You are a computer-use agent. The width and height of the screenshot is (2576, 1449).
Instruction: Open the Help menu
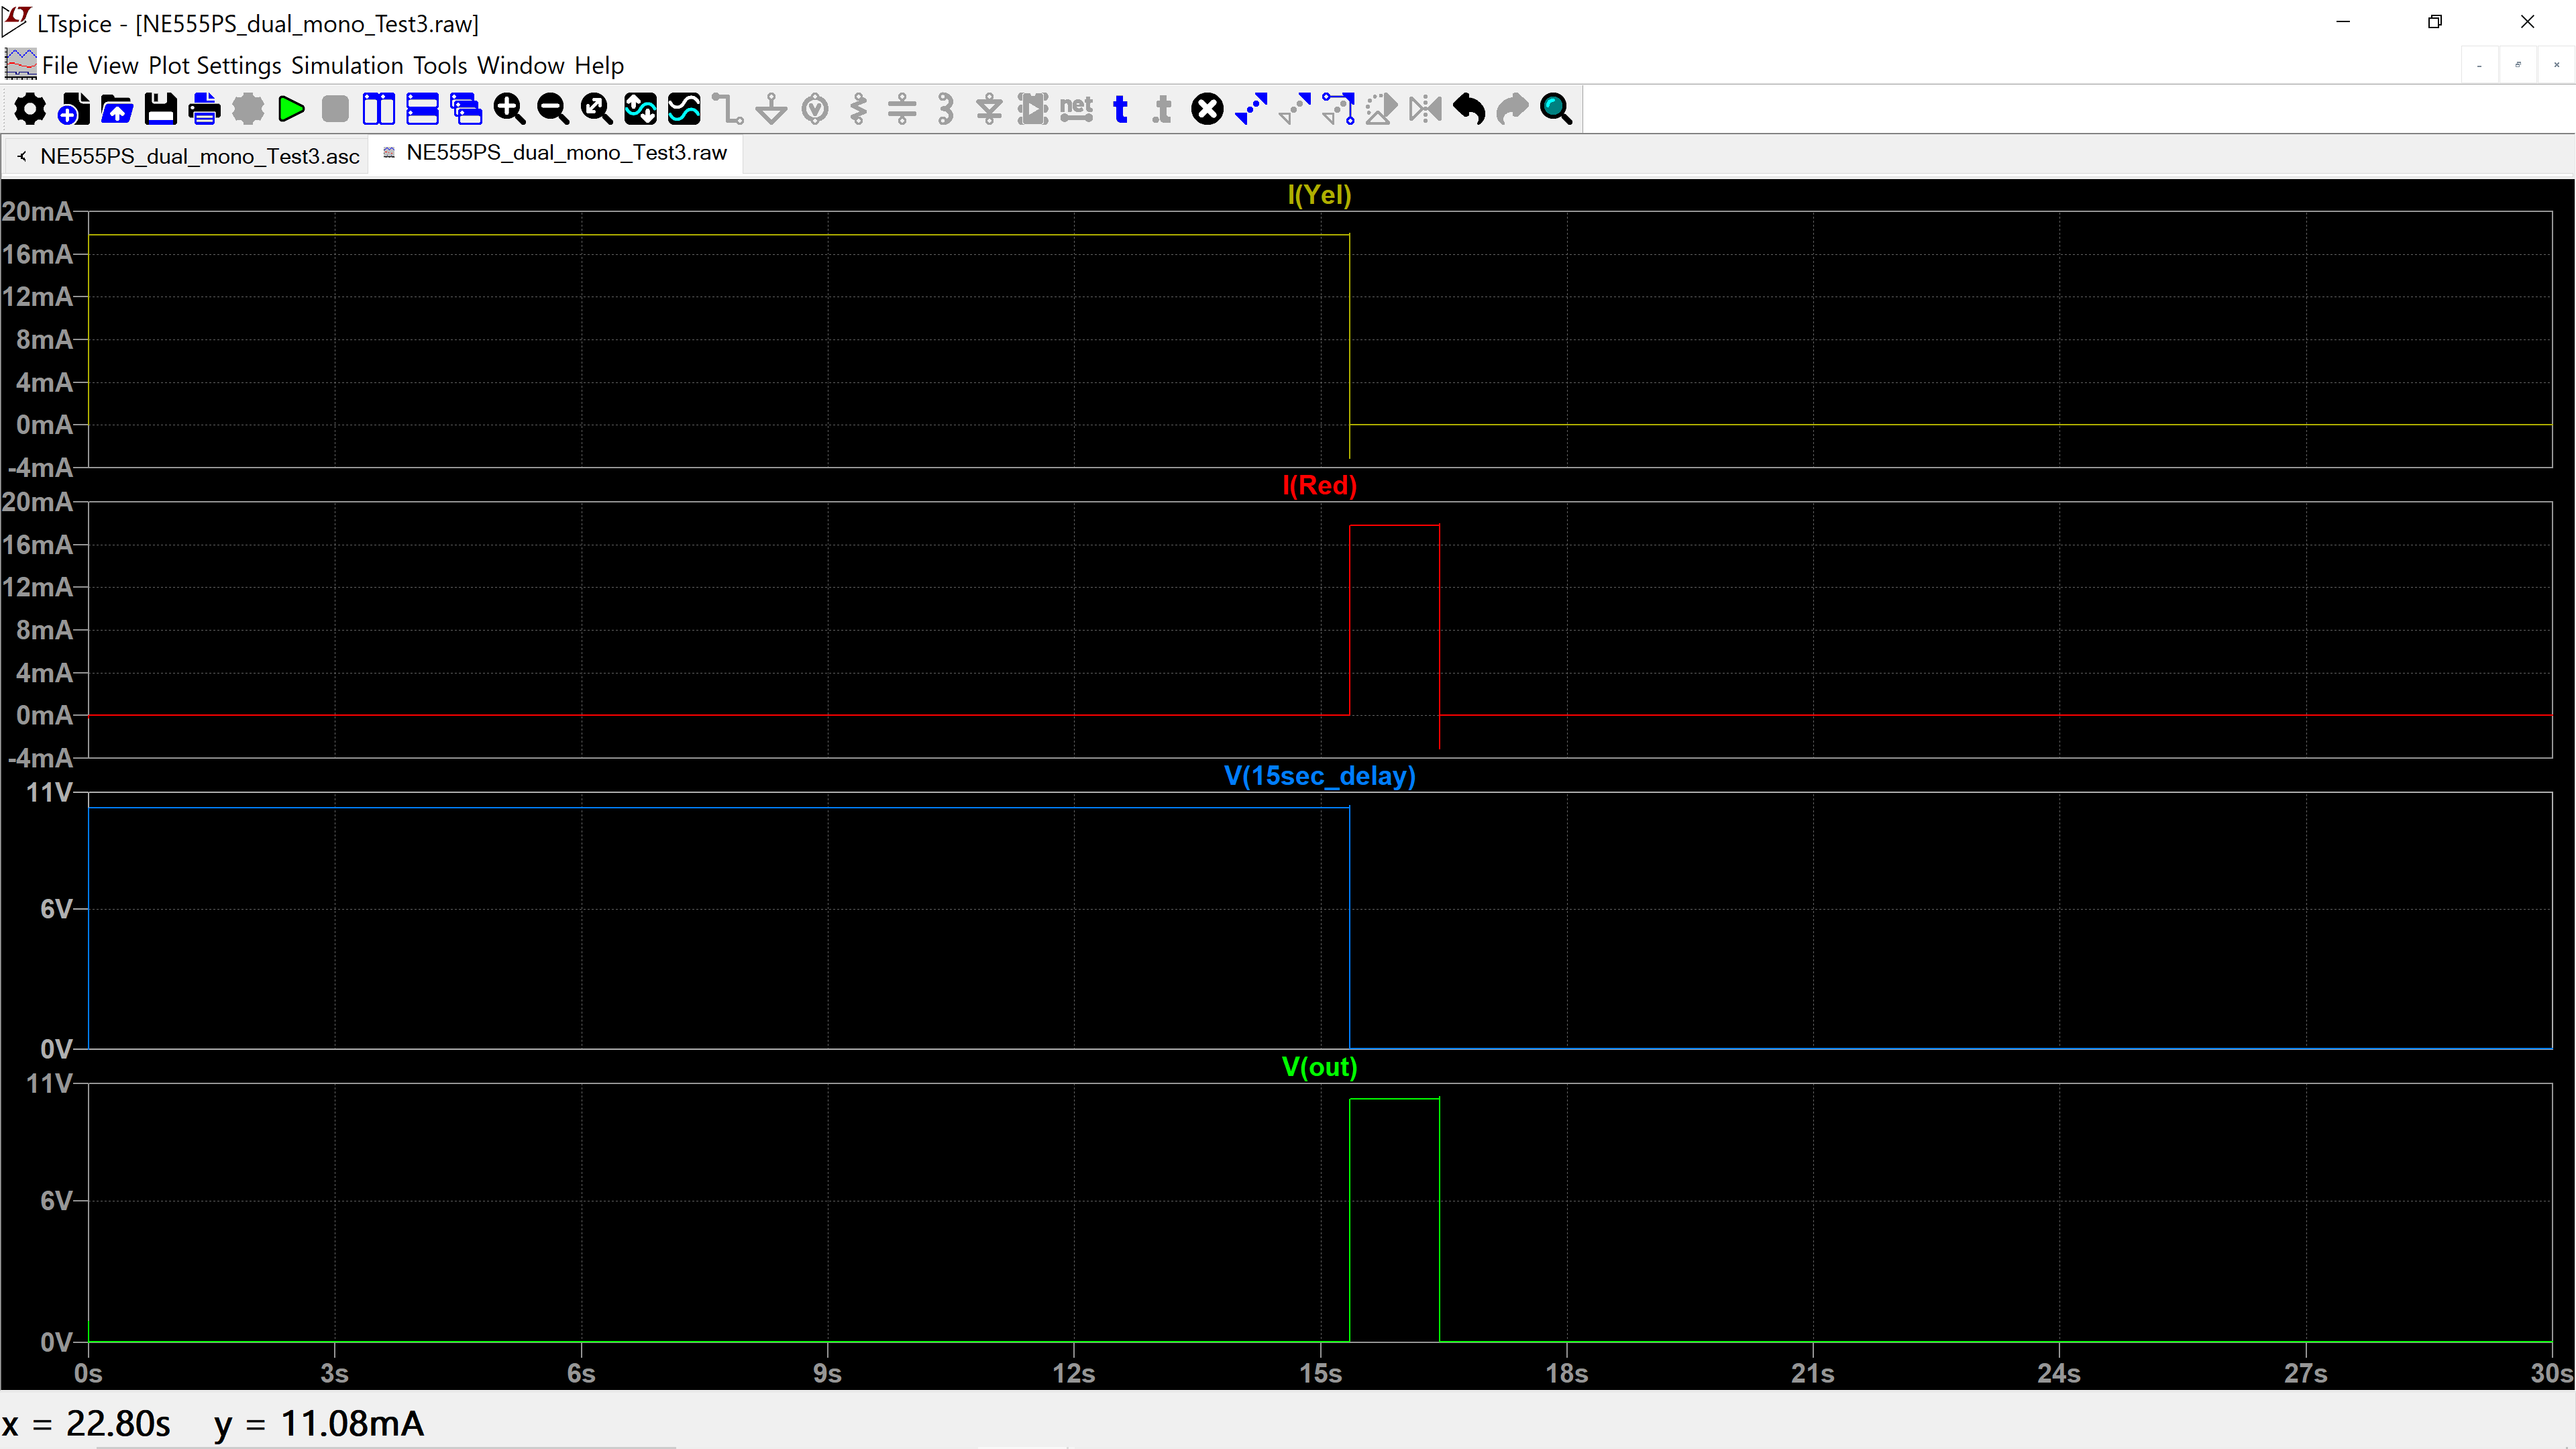coord(599,65)
